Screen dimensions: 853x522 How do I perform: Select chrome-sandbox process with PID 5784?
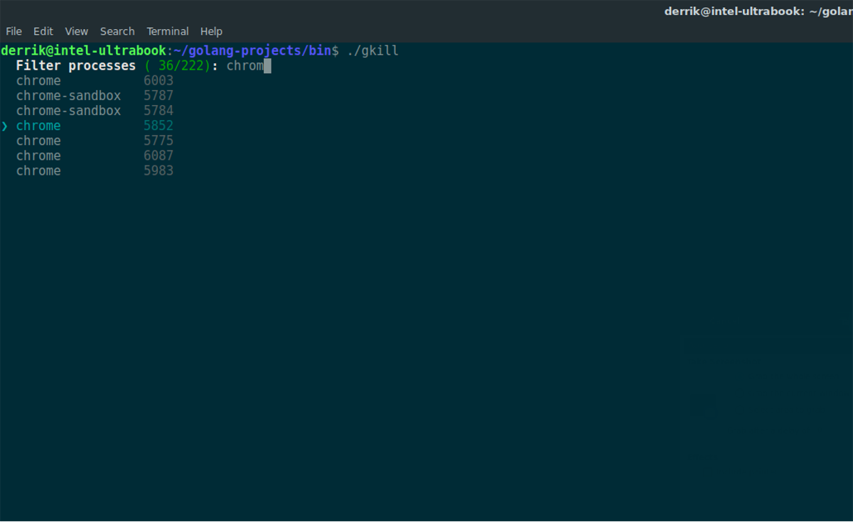[x=95, y=111]
